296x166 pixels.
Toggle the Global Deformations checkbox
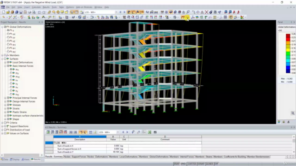tap(5, 27)
